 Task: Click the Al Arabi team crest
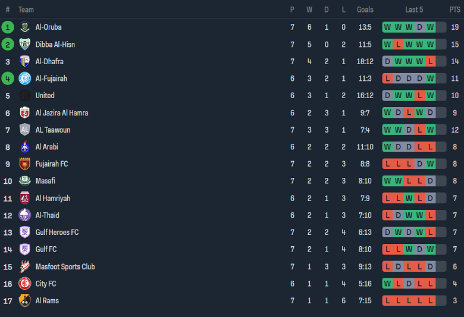[24, 147]
